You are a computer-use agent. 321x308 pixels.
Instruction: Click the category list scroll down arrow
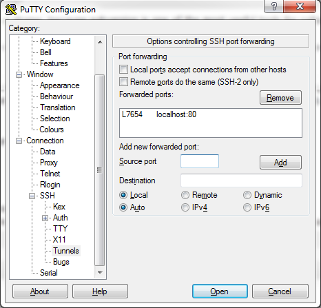click(x=100, y=273)
